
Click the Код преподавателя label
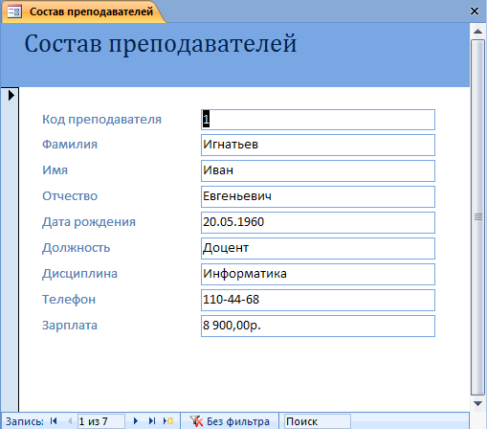[101, 120]
